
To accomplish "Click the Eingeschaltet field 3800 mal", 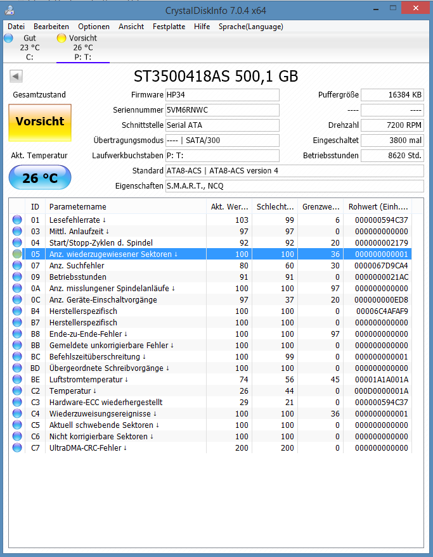I will click(392, 141).
